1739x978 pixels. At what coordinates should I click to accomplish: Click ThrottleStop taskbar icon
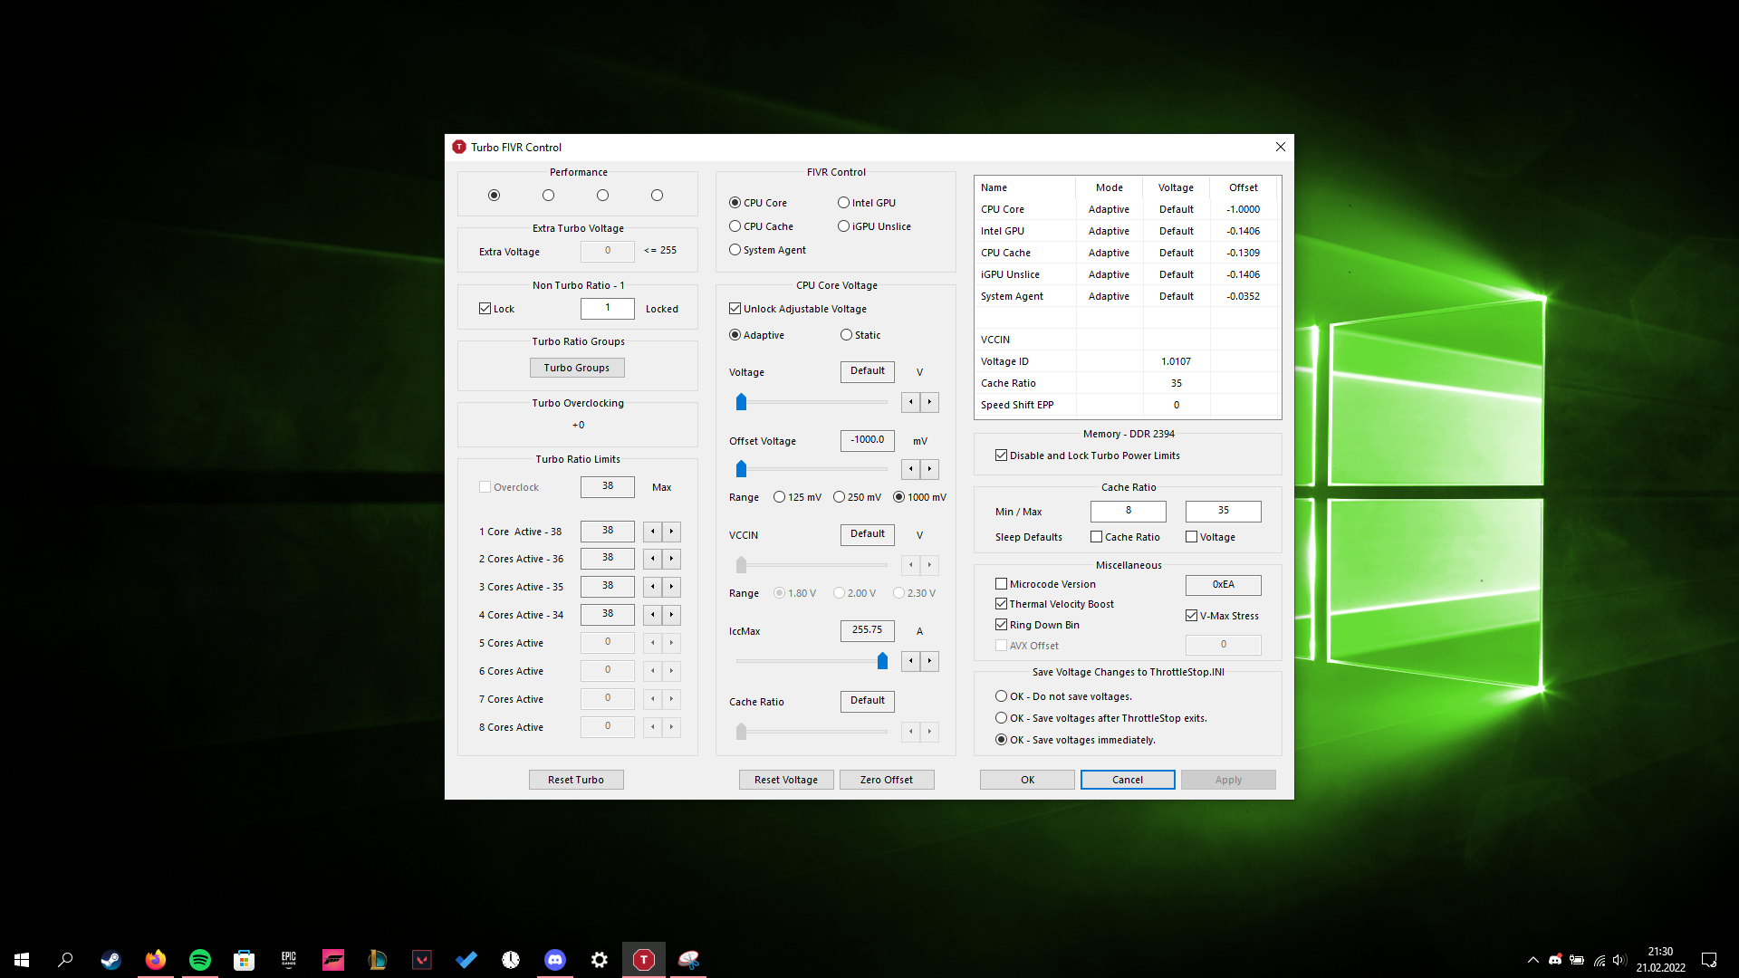click(643, 960)
